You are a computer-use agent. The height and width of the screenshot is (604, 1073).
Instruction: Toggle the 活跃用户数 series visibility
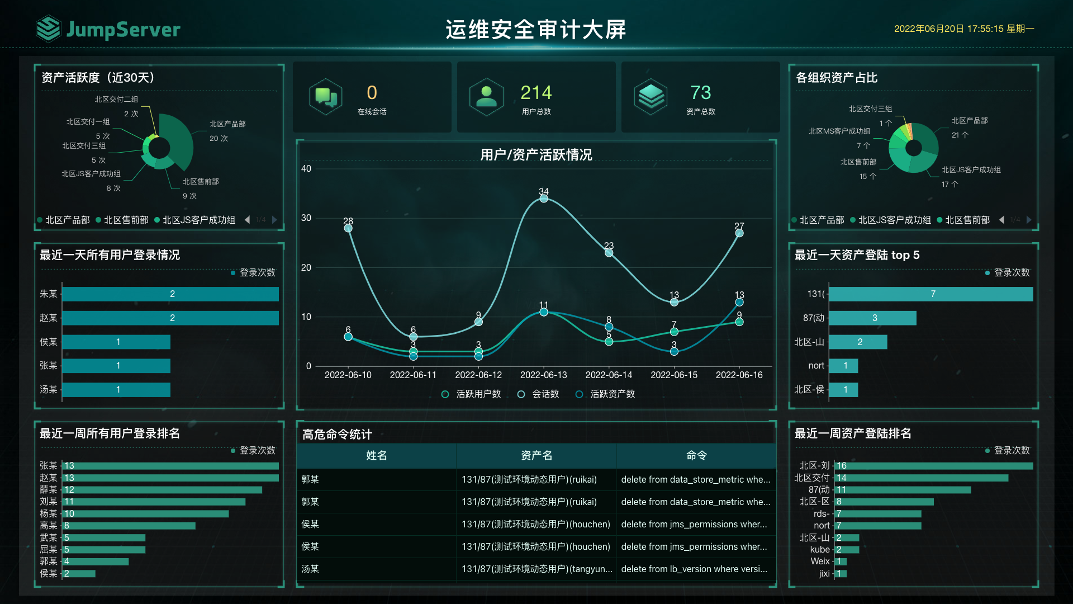(x=445, y=394)
